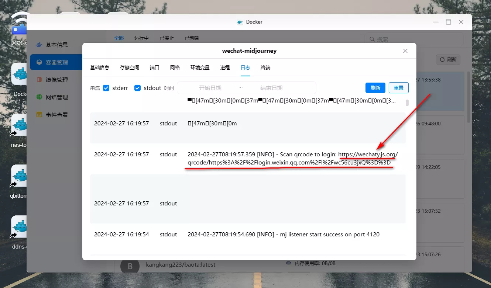The image size is (491, 288).
Task: Switch to the 存储空间 tab
Action: [130, 67]
